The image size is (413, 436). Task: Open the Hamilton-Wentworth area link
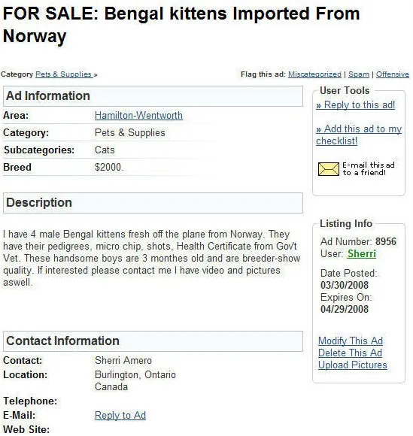138,115
